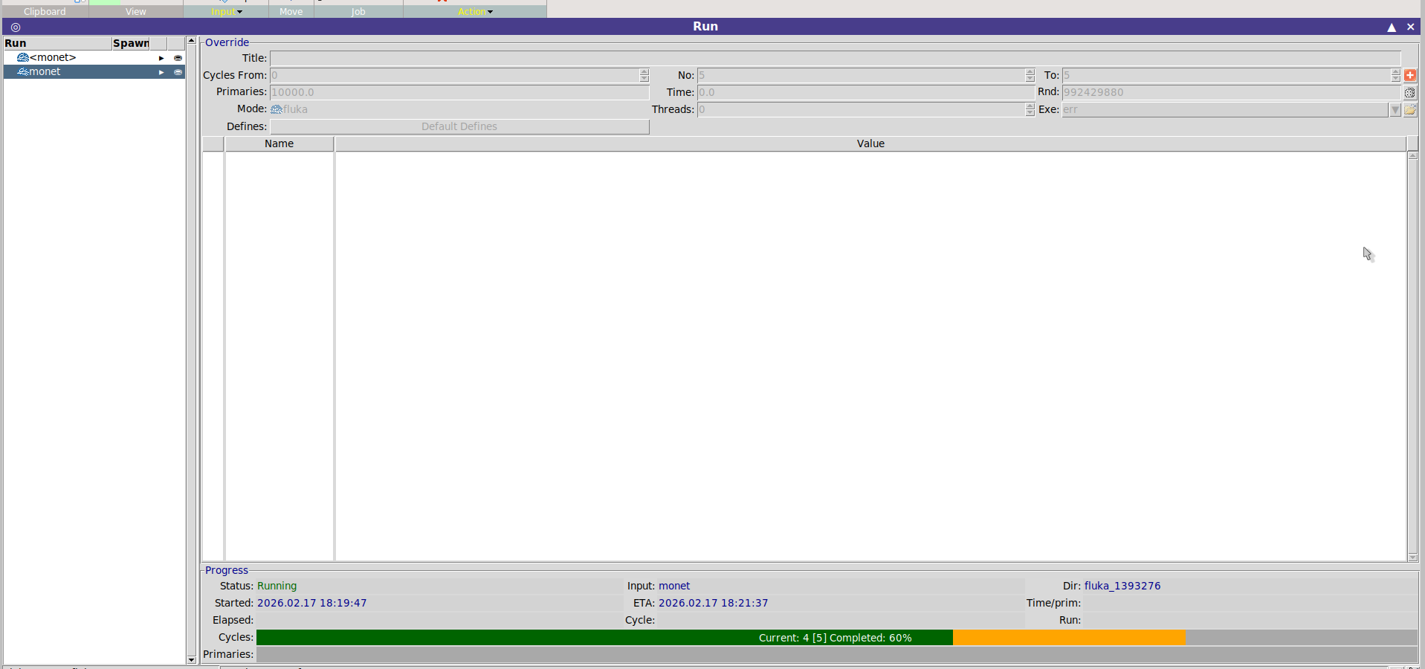Click the circular pin icon in Run title bar
Viewport: 1425px width, 669px height.
(x=16, y=27)
